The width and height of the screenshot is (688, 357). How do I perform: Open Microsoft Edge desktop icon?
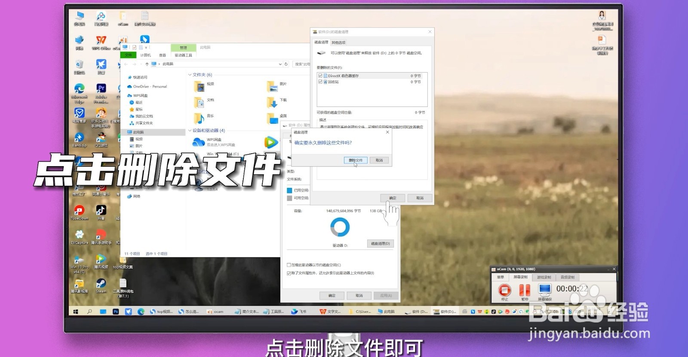coord(80,94)
